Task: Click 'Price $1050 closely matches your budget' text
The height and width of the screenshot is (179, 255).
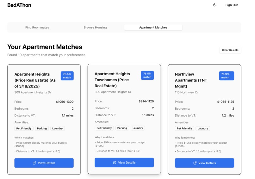Action: coord(41,145)
